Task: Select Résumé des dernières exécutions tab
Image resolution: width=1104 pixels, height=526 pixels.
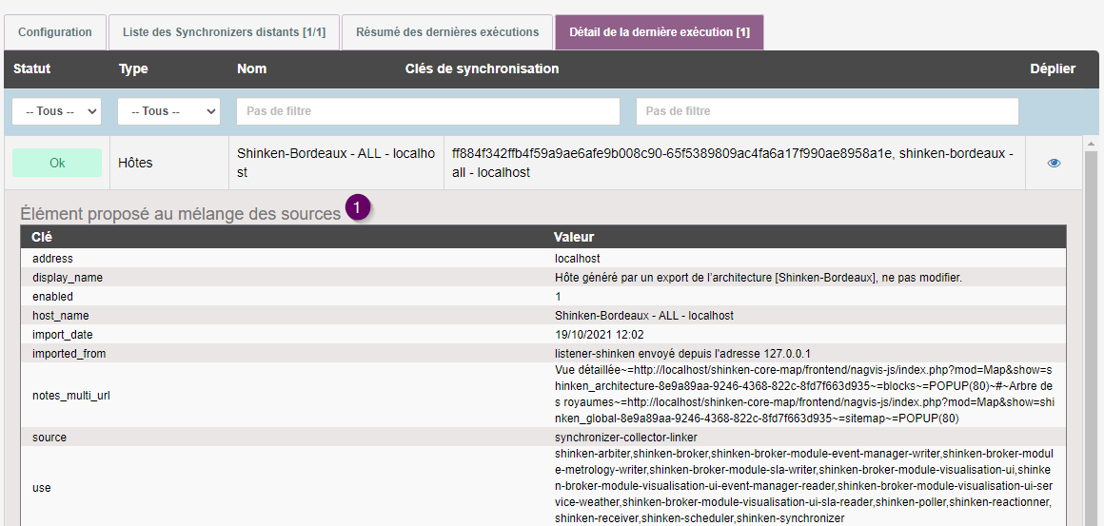Action: [x=447, y=32]
